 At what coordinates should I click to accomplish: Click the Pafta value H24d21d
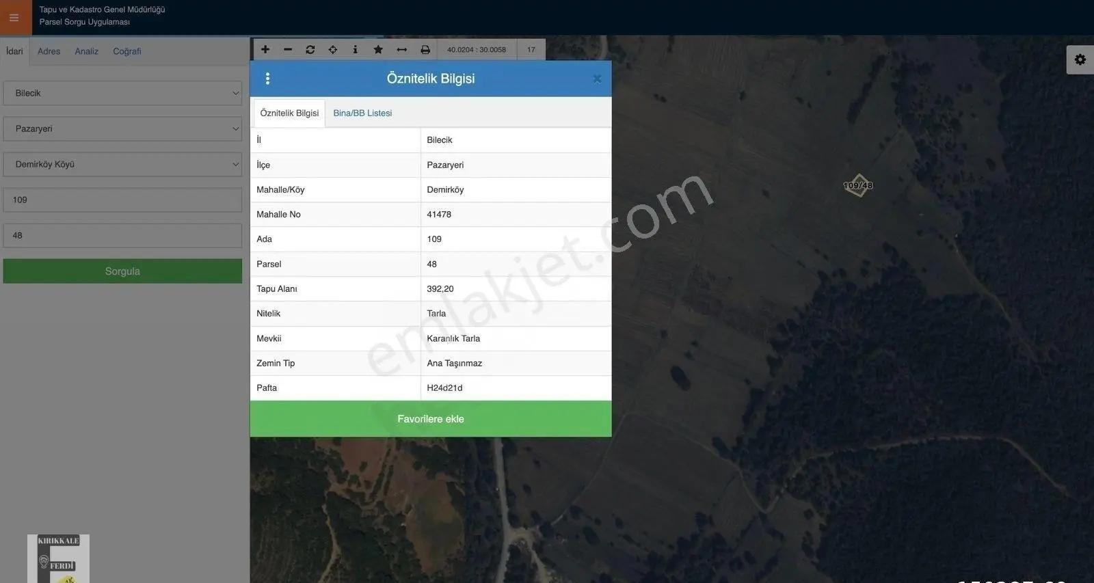444,388
